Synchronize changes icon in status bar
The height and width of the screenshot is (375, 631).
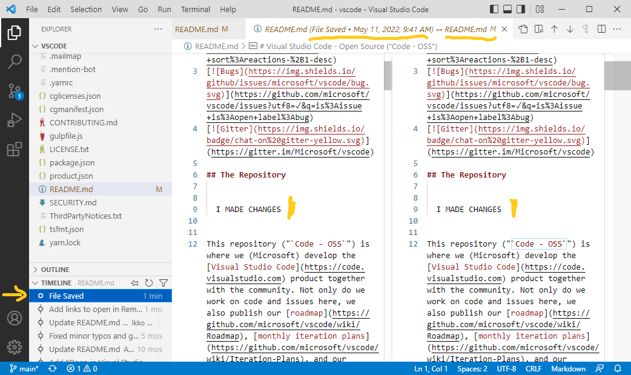[52, 368]
